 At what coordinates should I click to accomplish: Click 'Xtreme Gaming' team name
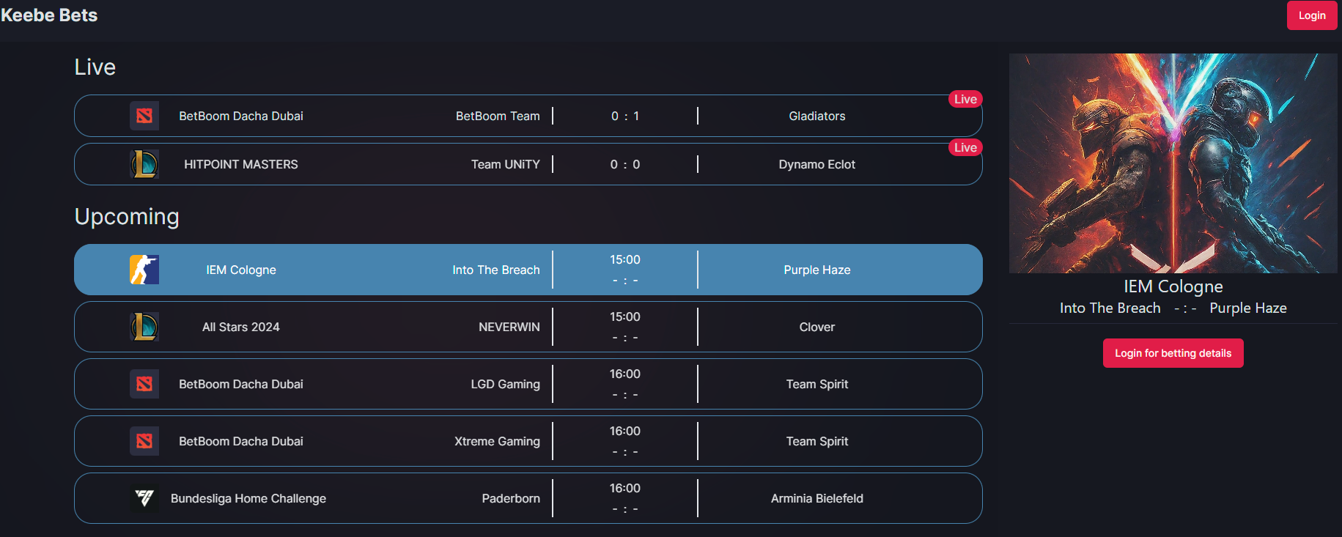coord(497,441)
